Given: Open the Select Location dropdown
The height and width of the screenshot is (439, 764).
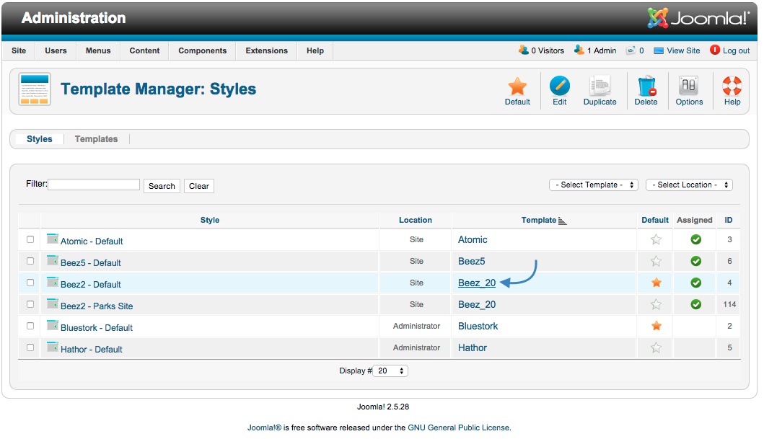Looking at the screenshot, I should point(689,185).
